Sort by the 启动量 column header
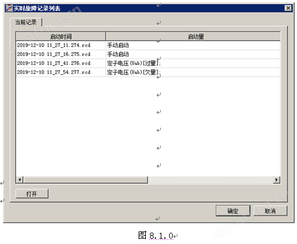 click(x=193, y=36)
